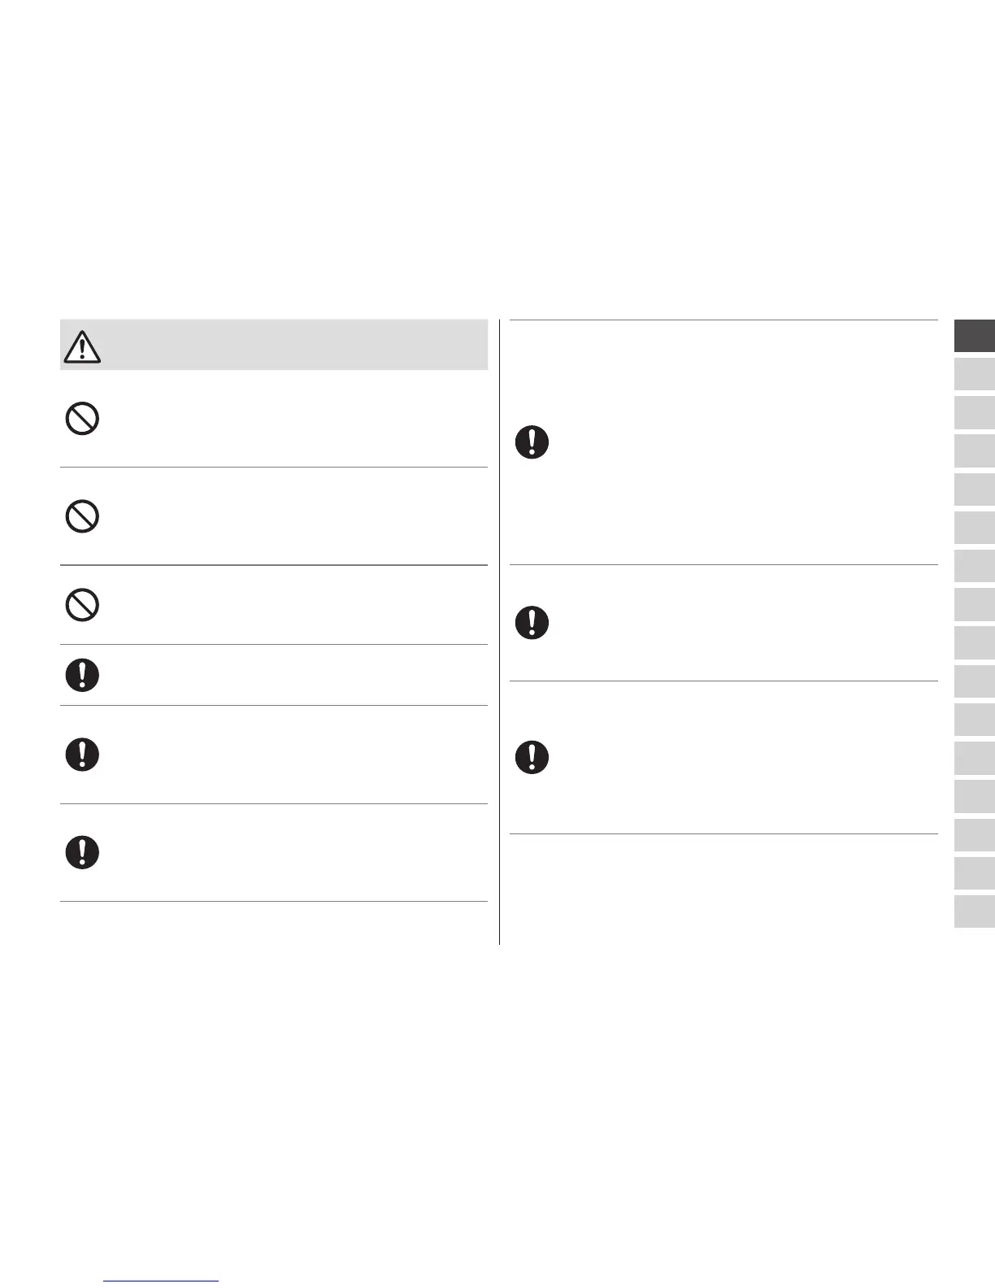Open the last side tab at the bottom
The image size is (995, 1288).
point(975,912)
